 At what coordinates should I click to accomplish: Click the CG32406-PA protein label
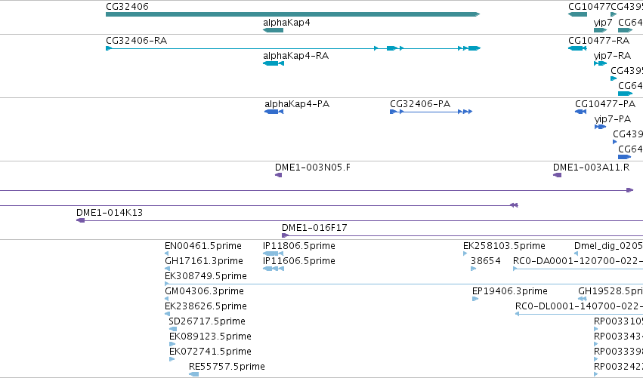420,104
